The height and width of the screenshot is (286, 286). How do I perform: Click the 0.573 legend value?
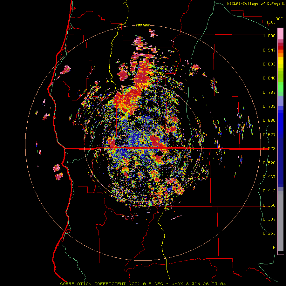click(x=269, y=149)
